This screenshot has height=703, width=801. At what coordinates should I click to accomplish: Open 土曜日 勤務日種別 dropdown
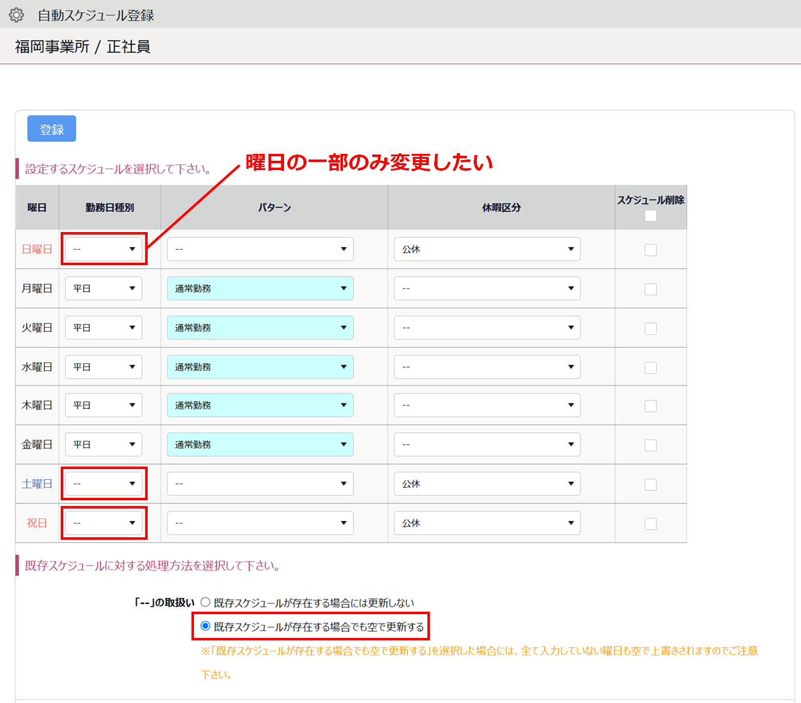point(104,483)
